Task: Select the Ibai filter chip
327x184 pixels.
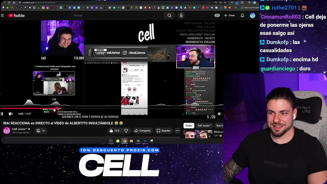Action: (219, 125)
